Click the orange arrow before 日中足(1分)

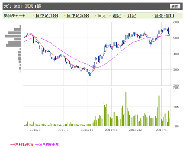pos(33,16)
